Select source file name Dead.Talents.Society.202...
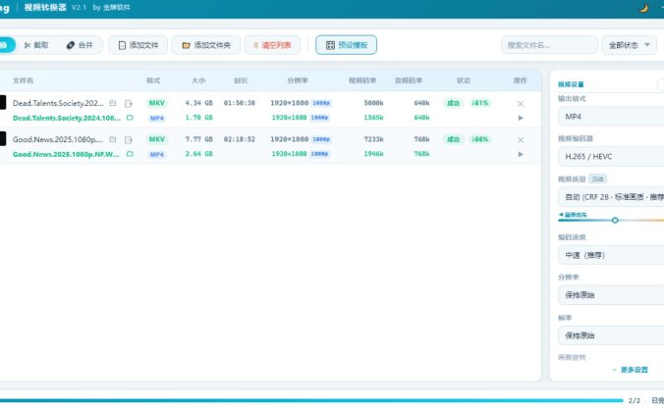Image resolution: width=664 pixels, height=410 pixels. click(x=58, y=103)
